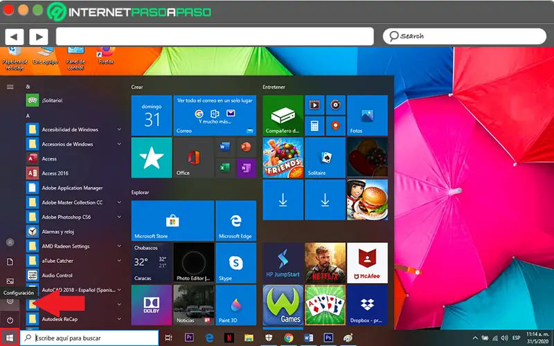Click the power icon in Start rail
The height and width of the screenshot is (346, 554).
point(10,320)
